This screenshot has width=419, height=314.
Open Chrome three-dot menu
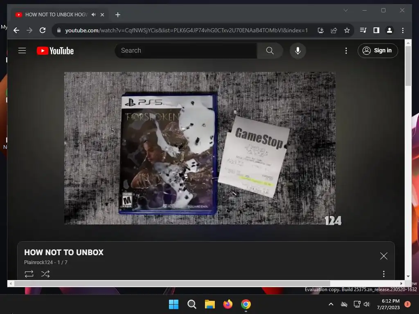[403, 30]
